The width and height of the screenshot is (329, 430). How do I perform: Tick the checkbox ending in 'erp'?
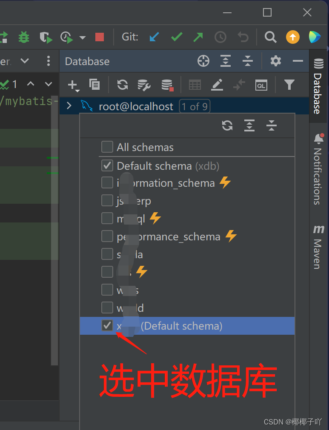pos(107,200)
